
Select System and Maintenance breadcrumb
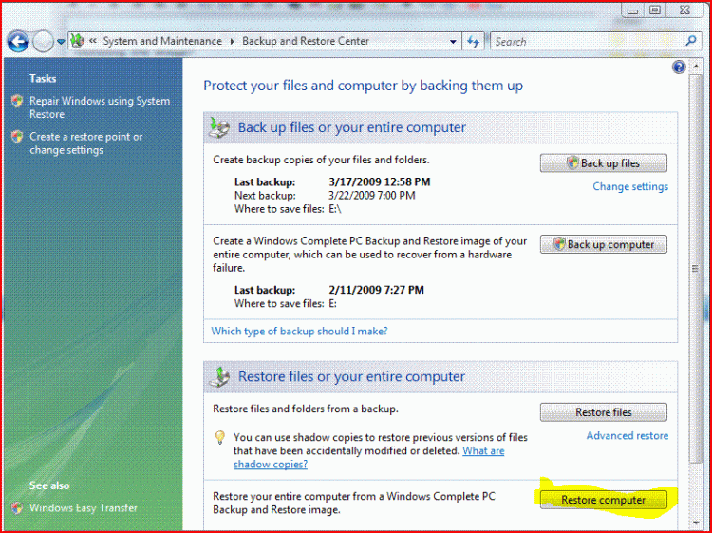(x=162, y=41)
